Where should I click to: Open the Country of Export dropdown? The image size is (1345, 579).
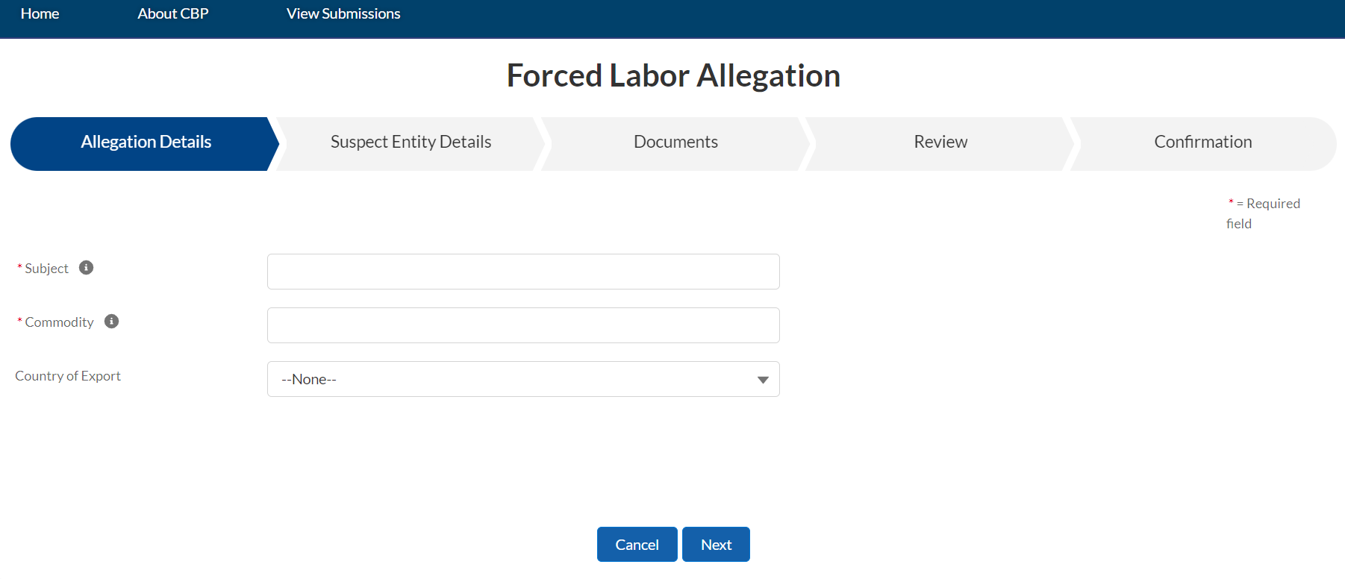(522, 379)
